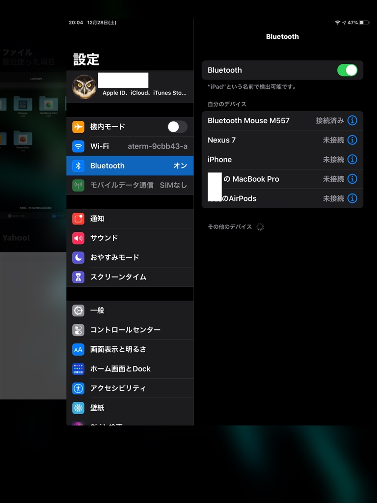Tap the 12月28日(土) date text
Image resolution: width=377 pixels, height=503 pixels.
(102, 23)
